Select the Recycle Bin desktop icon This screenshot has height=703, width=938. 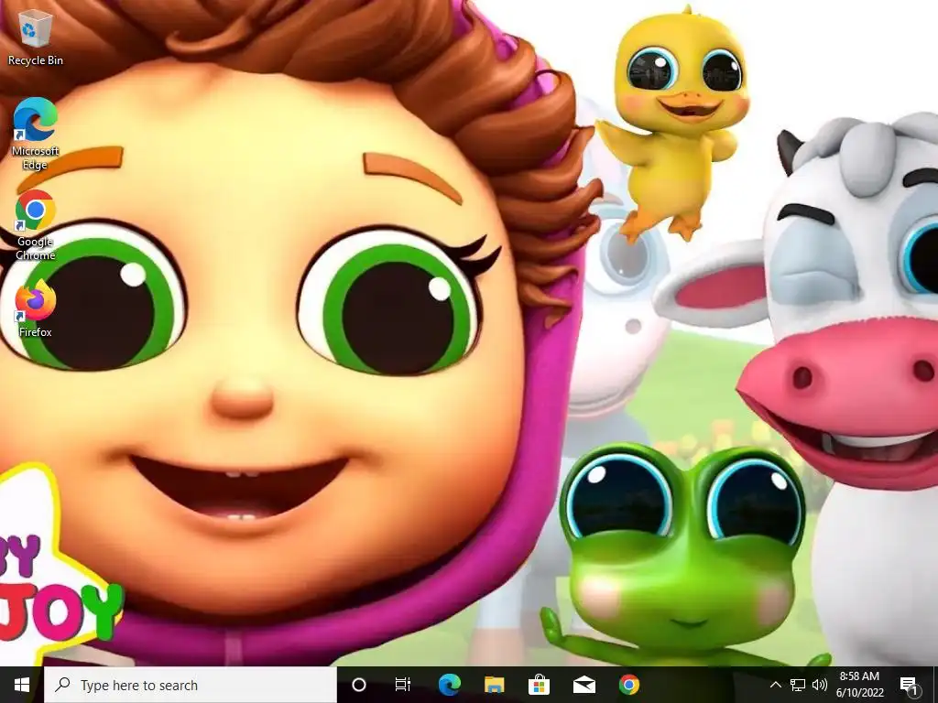[x=36, y=38]
